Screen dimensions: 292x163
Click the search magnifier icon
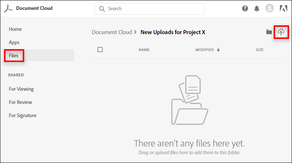pyautogui.click(x=102, y=8)
